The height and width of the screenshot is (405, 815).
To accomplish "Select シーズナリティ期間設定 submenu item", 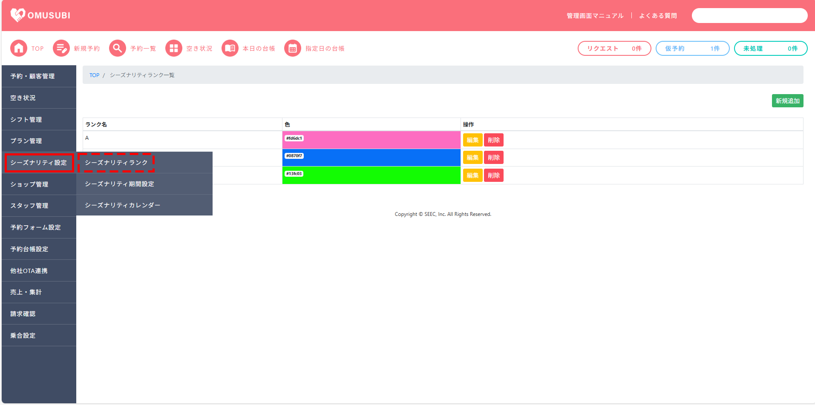I will coord(120,184).
